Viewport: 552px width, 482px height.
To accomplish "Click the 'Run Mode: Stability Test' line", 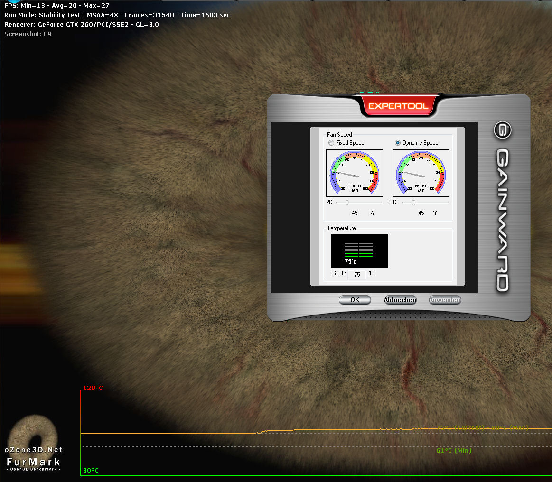I will pyautogui.click(x=117, y=15).
